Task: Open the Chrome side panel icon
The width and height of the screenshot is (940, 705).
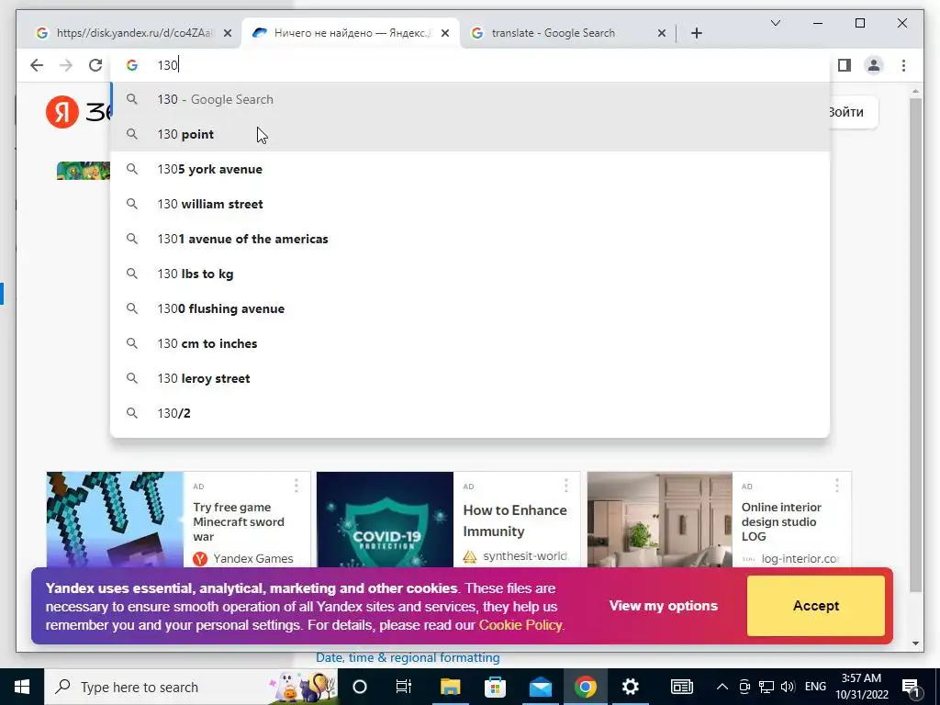Action: pos(845,65)
